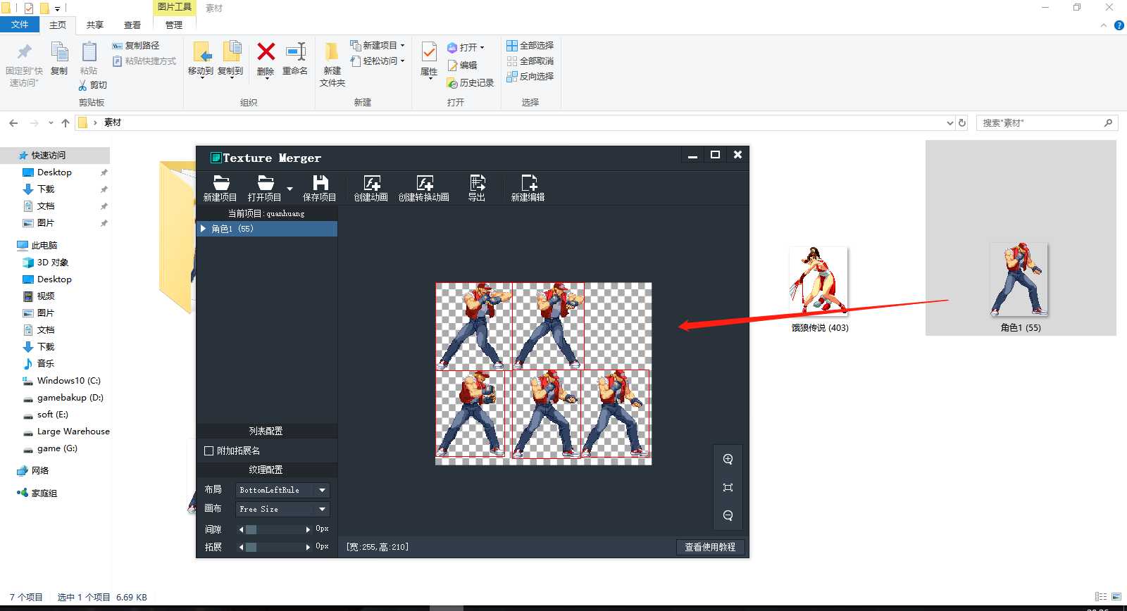This screenshot has width=1127, height=611.
Task: Click Explorer help question-mark icon
Action: click(x=1119, y=25)
